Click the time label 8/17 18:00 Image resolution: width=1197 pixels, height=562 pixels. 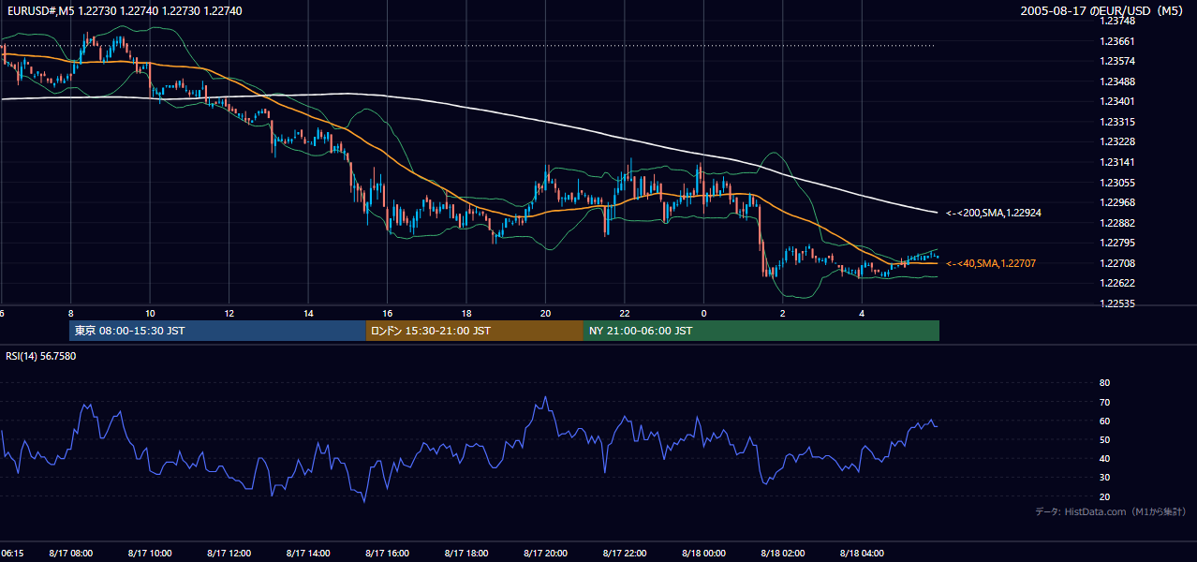[x=466, y=554]
